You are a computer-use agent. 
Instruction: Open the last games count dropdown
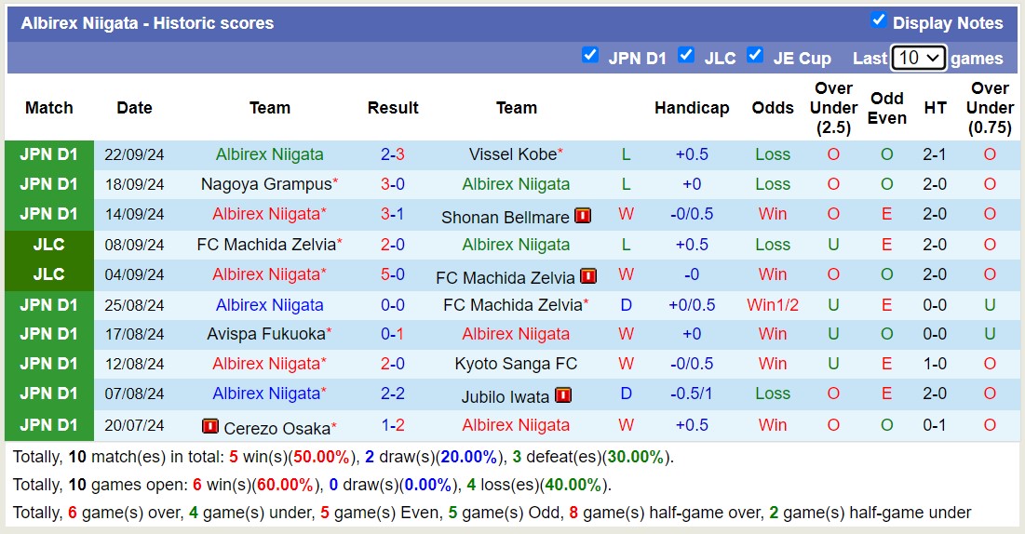pyautogui.click(x=918, y=58)
